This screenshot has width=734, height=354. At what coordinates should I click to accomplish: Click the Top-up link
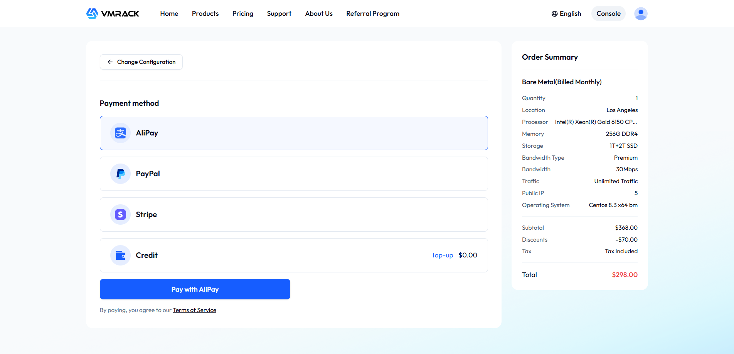pyautogui.click(x=442, y=255)
